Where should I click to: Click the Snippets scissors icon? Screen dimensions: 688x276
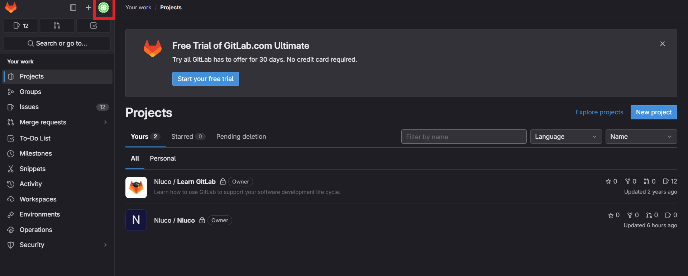pos(11,169)
